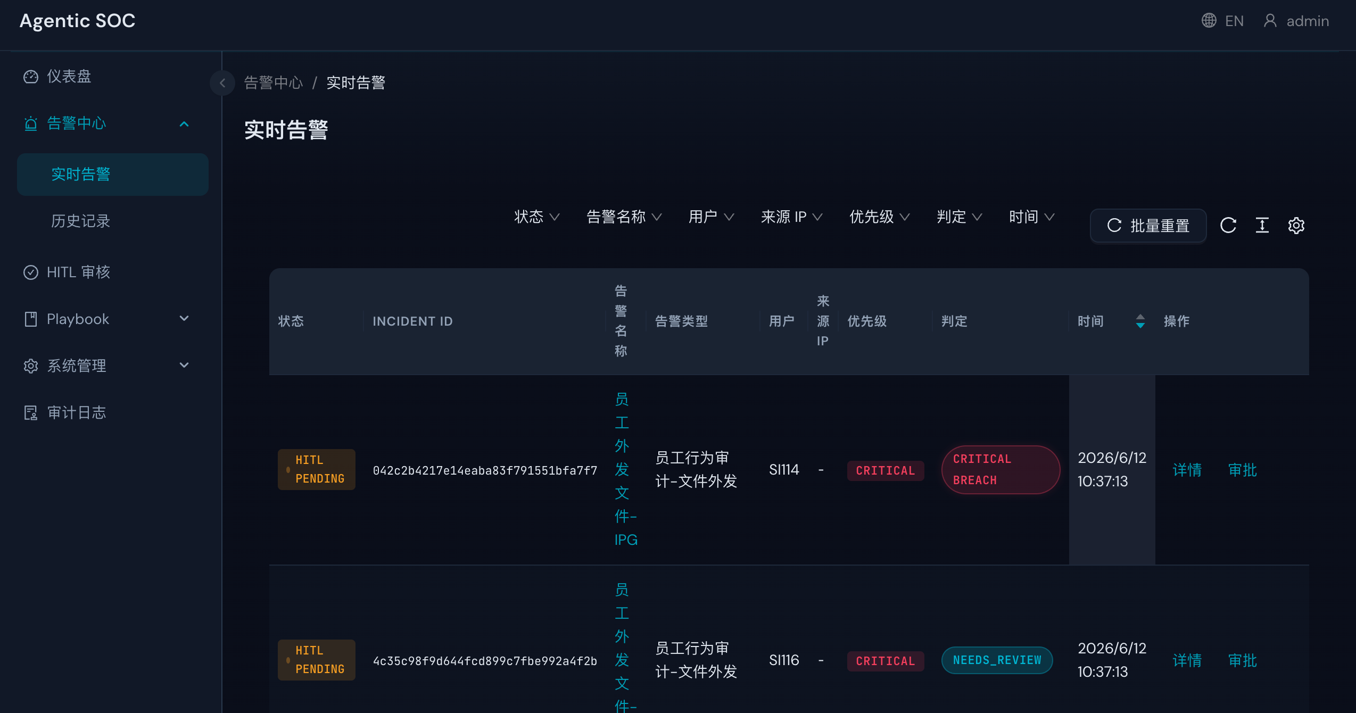Click the NEEDS_REVIEW verdict badge
The height and width of the screenshot is (713, 1356).
point(997,660)
